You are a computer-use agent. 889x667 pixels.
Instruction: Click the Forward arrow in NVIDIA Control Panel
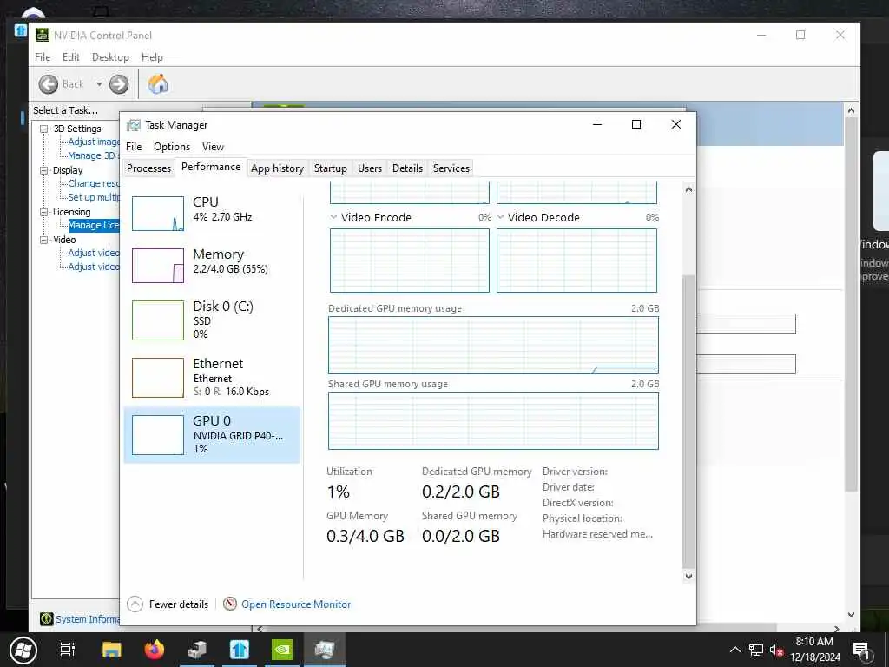(118, 84)
